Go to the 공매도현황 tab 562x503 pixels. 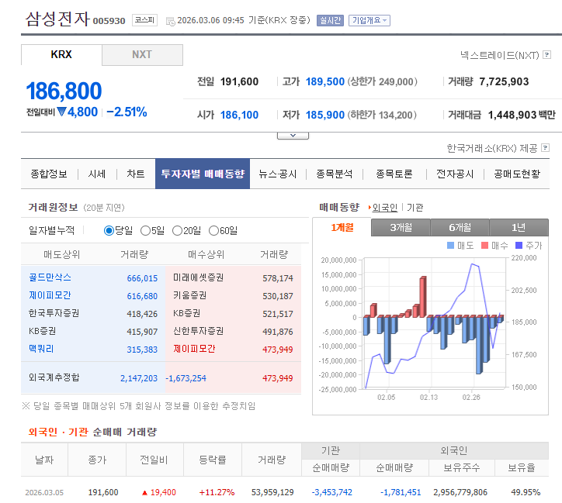[516, 174]
